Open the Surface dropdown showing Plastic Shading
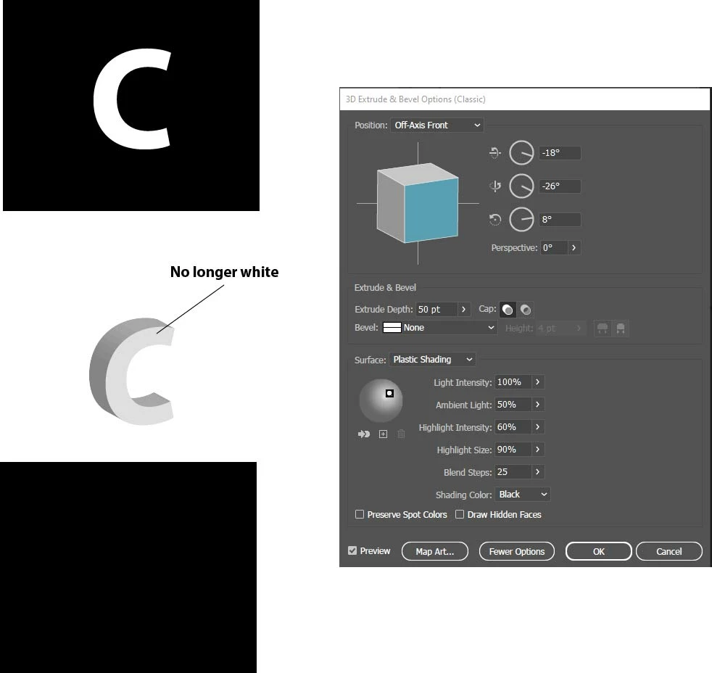Image resolution: width=712 pixels, height=673 pixels. 432,359
